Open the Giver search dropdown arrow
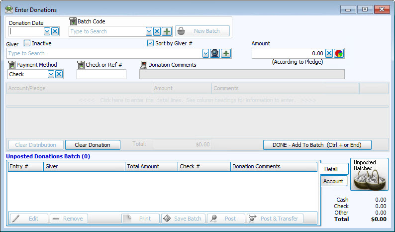 (205, 53)
